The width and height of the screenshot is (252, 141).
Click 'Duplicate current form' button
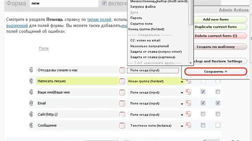click(220, 27)
